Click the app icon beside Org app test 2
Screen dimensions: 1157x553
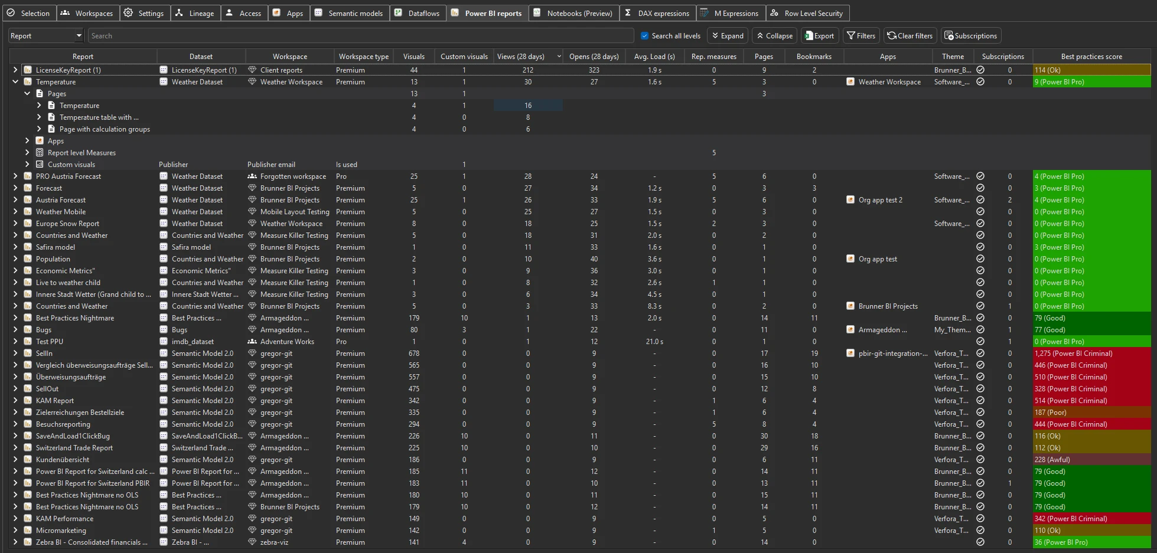[x=850, y=199]
